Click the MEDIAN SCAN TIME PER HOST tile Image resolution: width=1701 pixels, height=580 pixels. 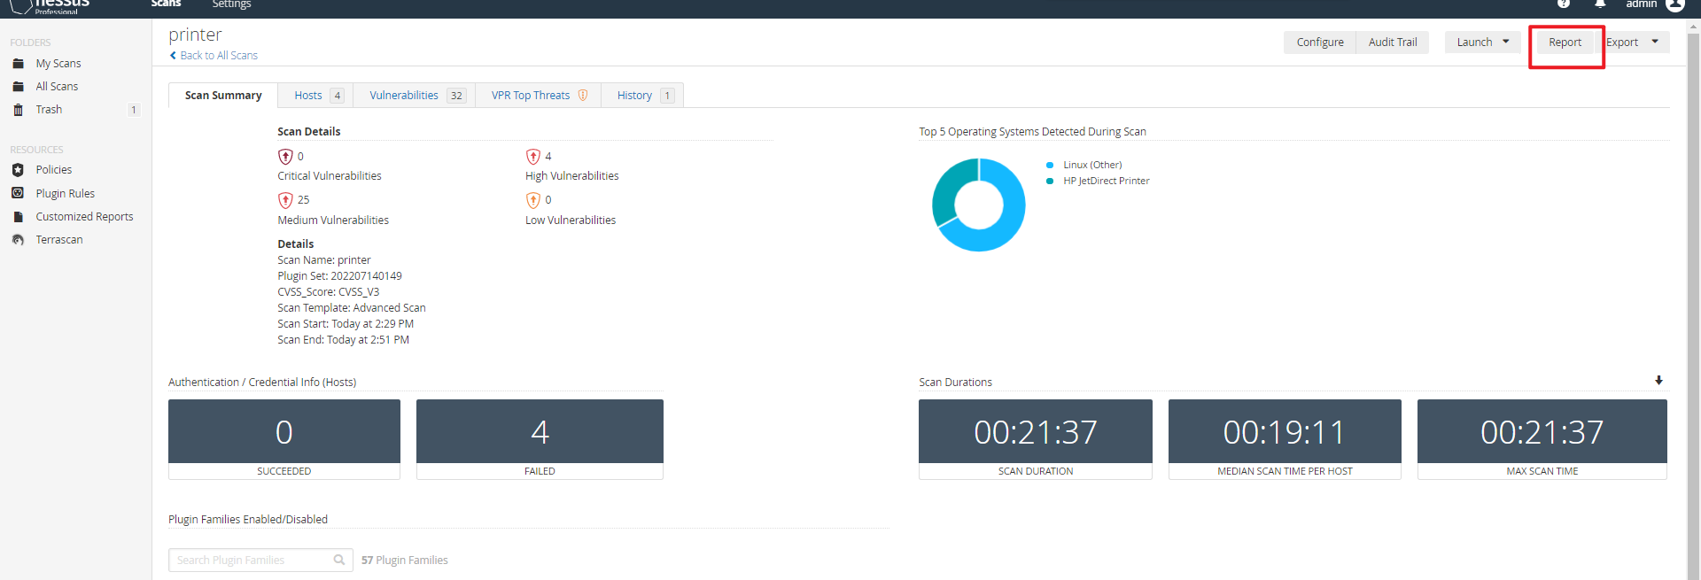(x=1285, y=439)
